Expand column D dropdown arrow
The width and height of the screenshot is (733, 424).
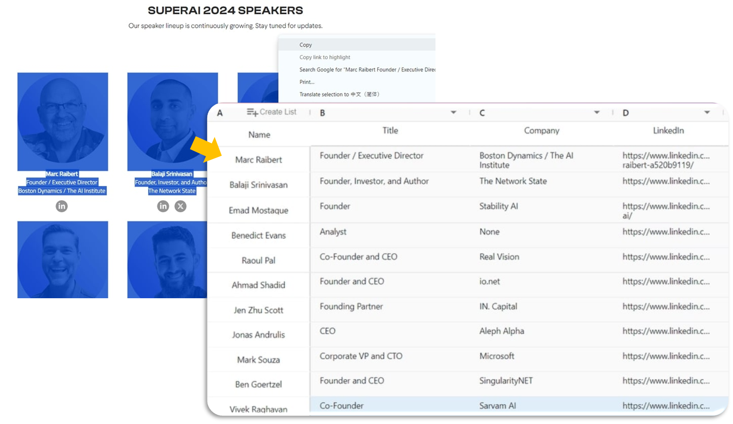[x=707, y=112]
